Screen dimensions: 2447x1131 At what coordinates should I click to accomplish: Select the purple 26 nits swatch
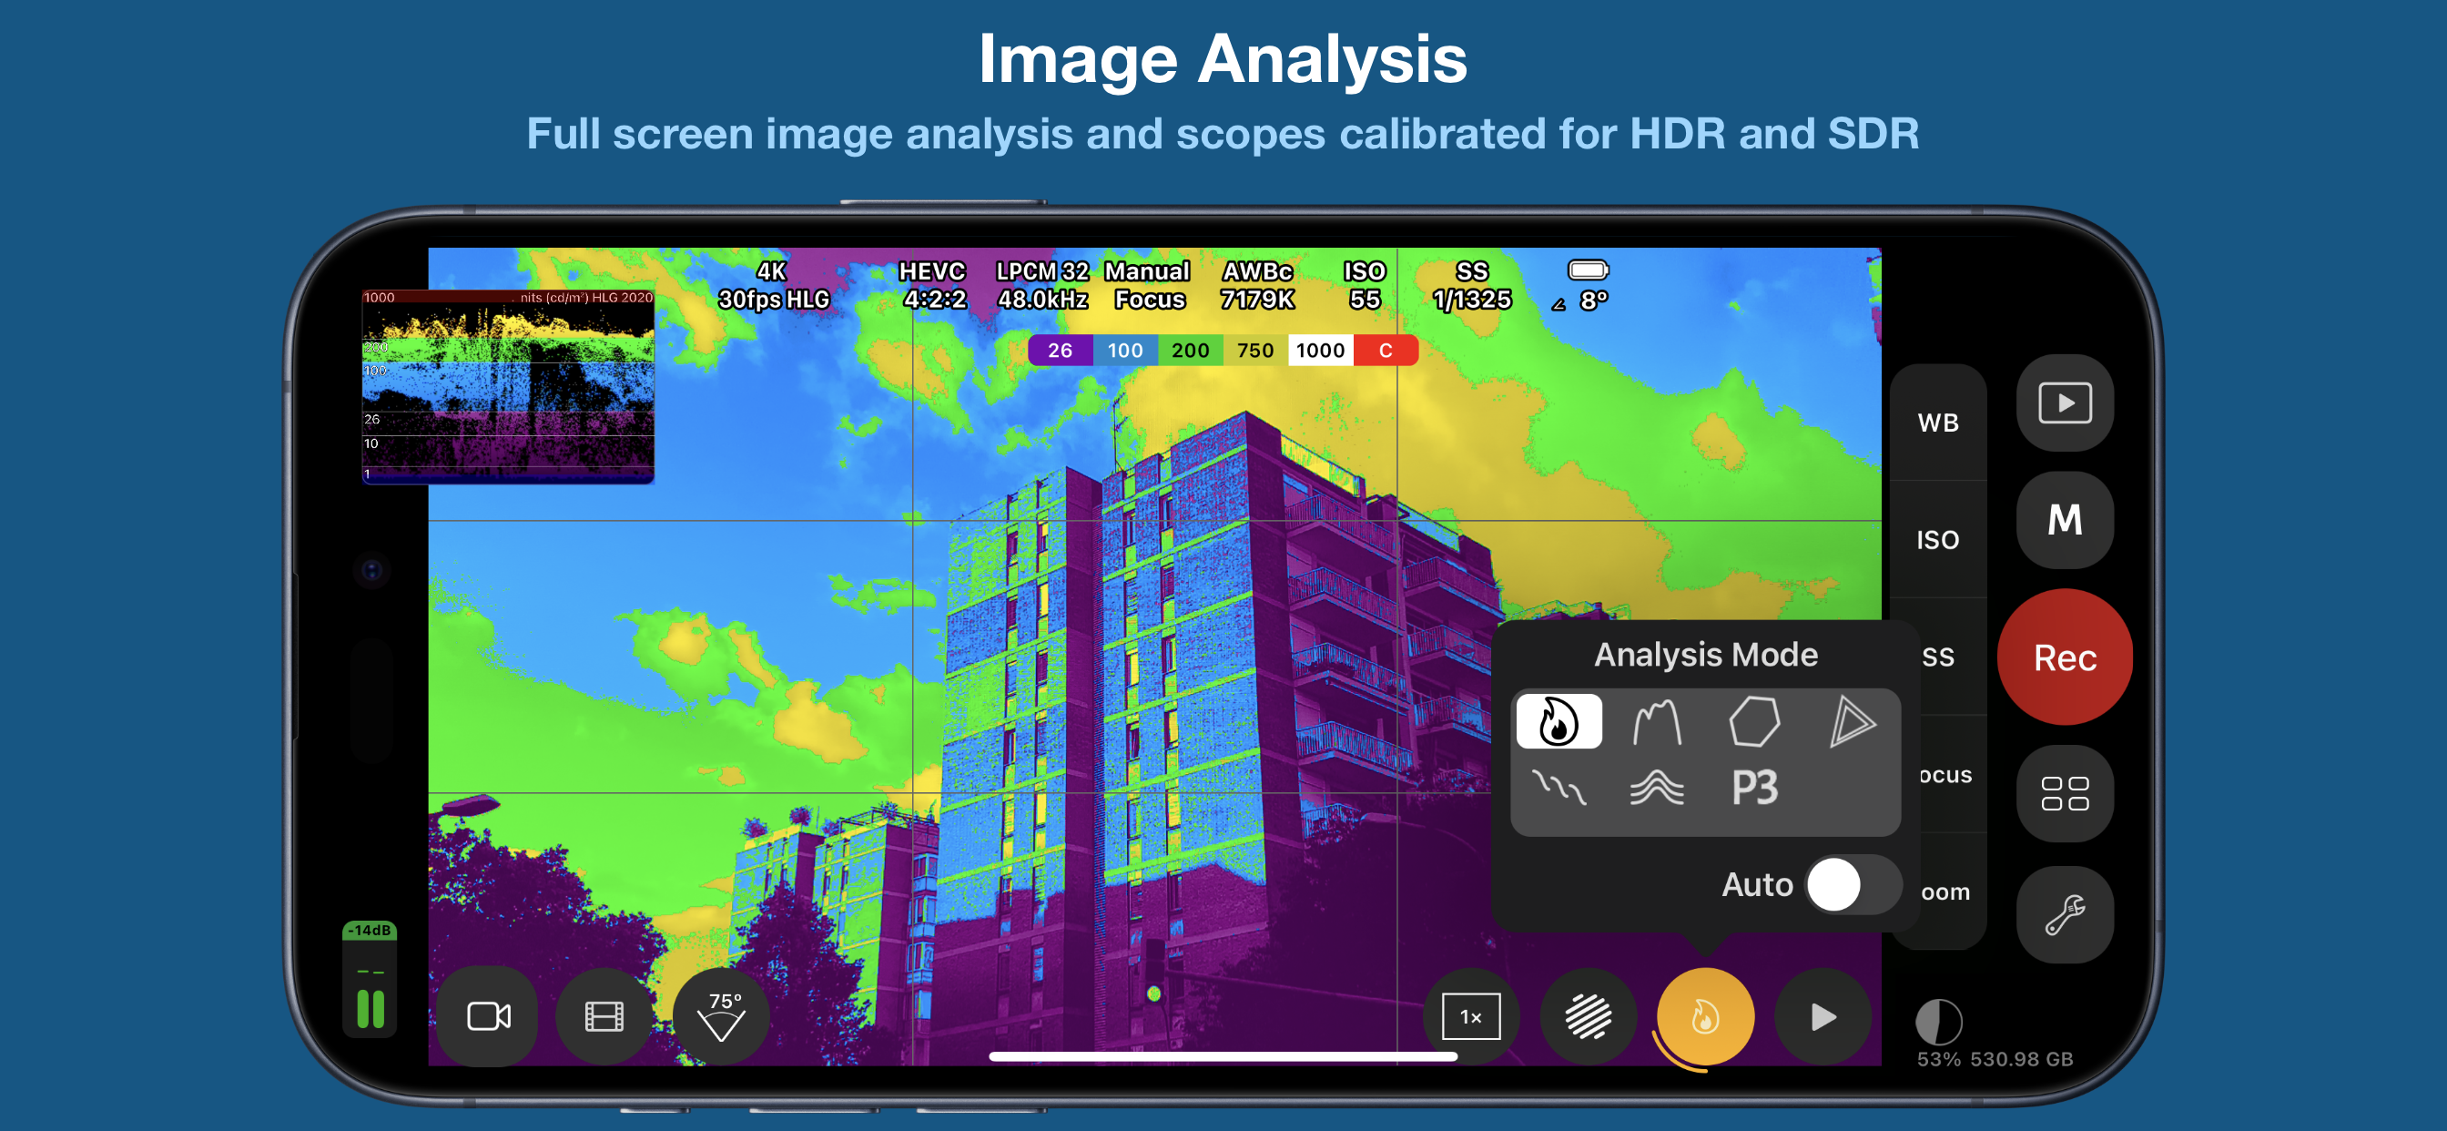[1061, 351]
